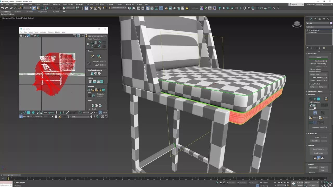Enable Prevent Border Overlap checkbox

coord(310,64)
